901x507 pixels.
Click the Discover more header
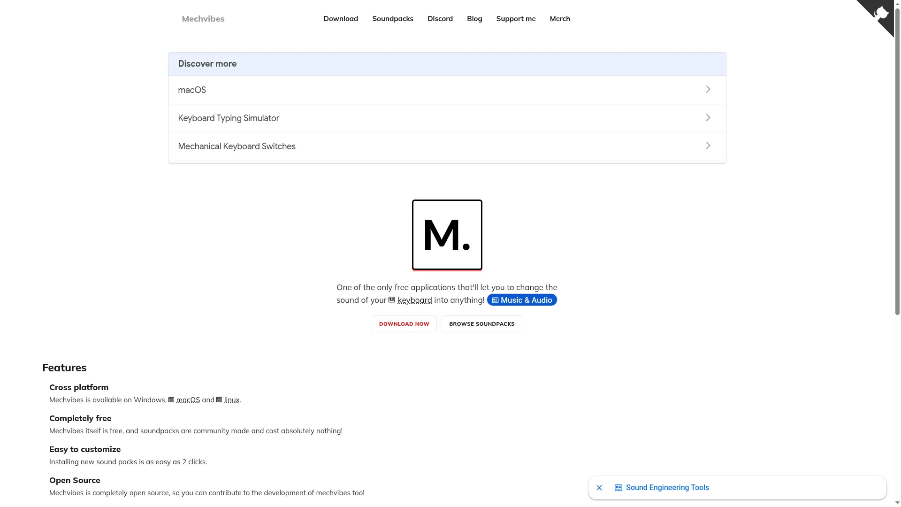[447, 64]
